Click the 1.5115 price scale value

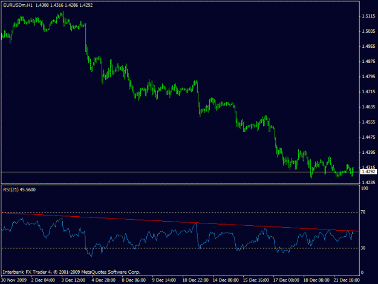coord(368,16)
